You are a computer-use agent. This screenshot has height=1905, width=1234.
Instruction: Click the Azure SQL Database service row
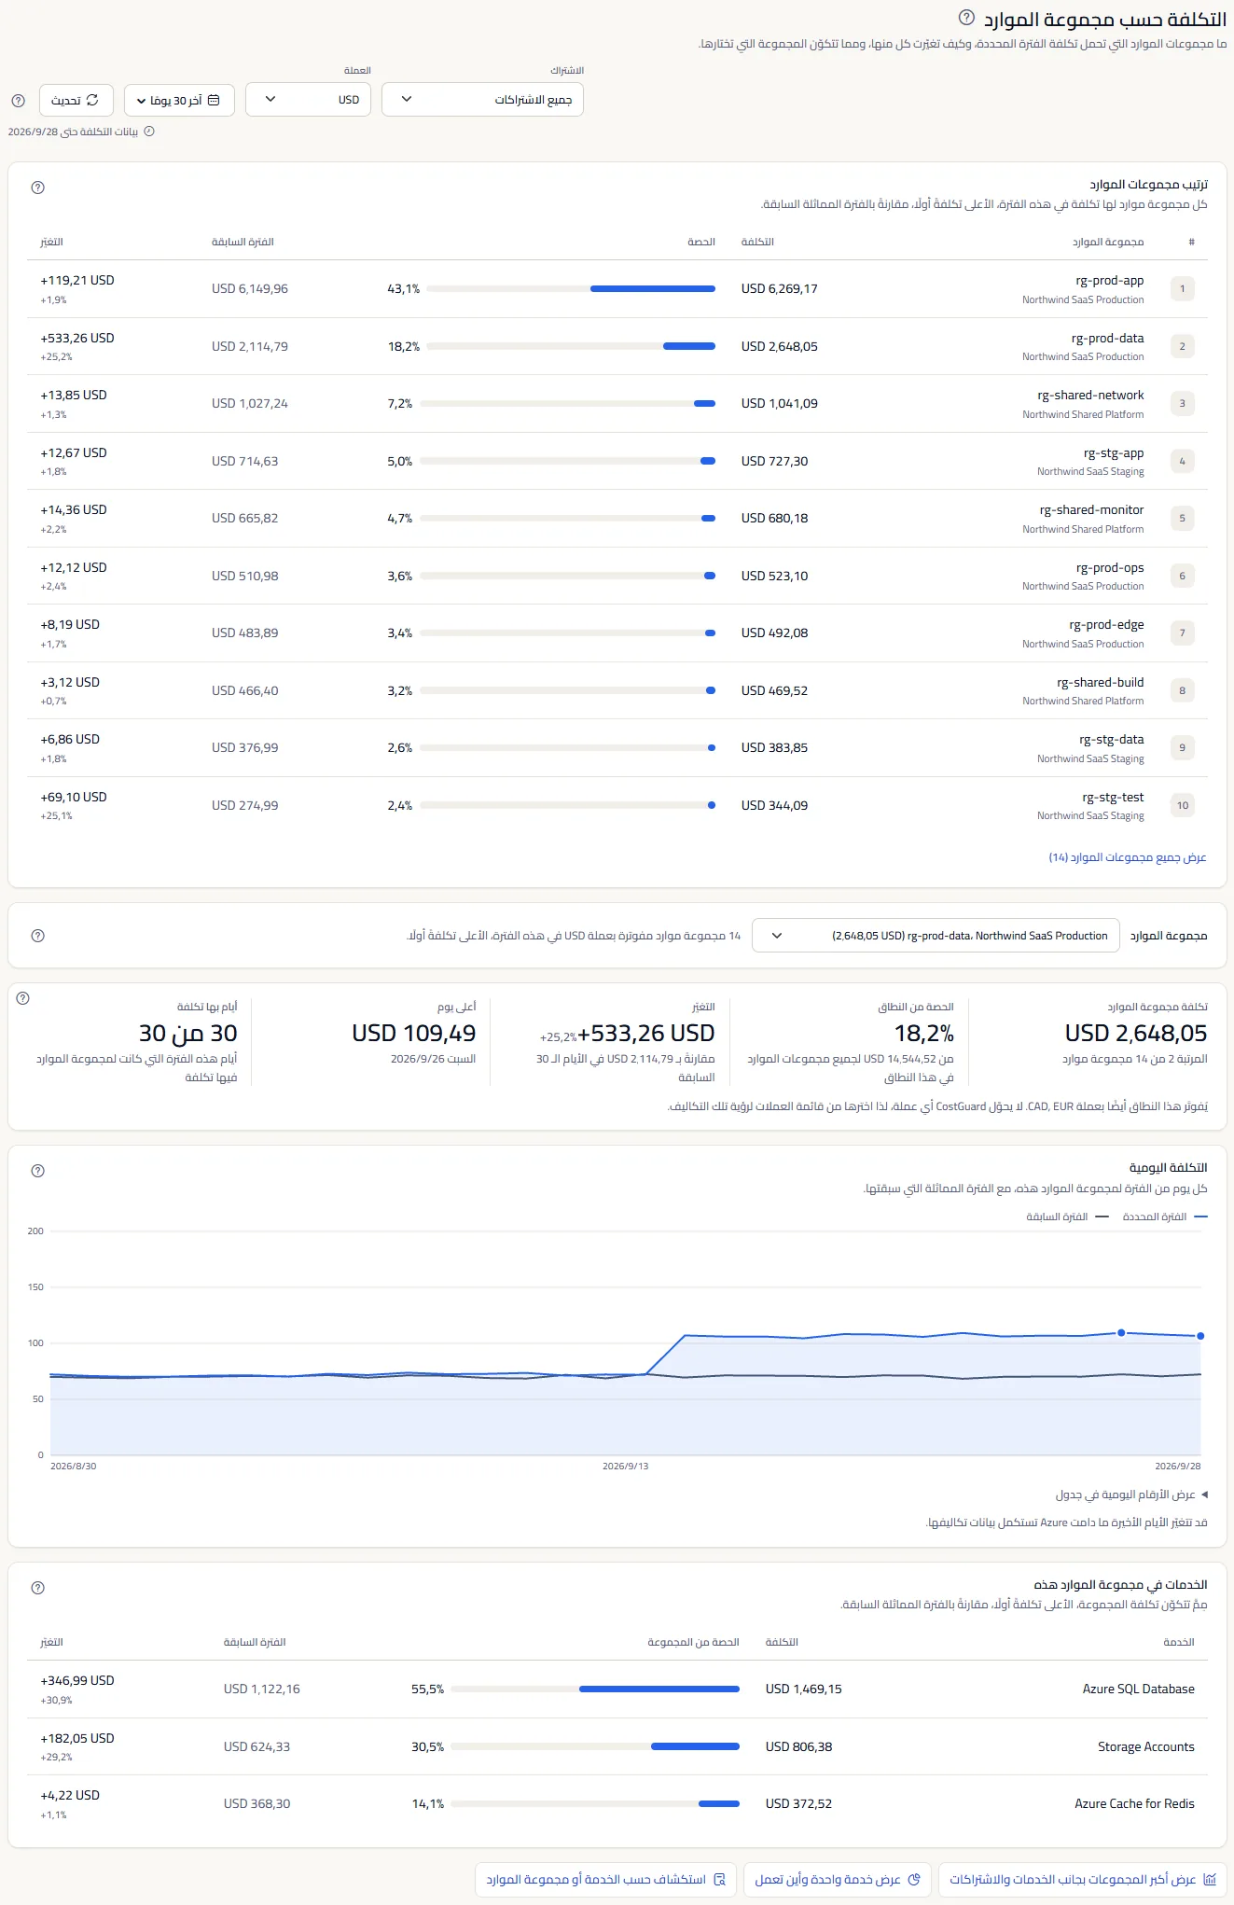[x=617, y=1689]
